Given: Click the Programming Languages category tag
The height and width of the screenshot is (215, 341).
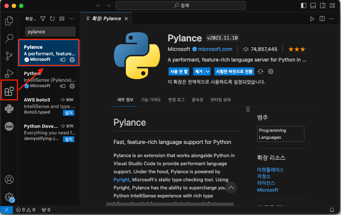Looking at the screenshot, I should [x=281, y=134].
